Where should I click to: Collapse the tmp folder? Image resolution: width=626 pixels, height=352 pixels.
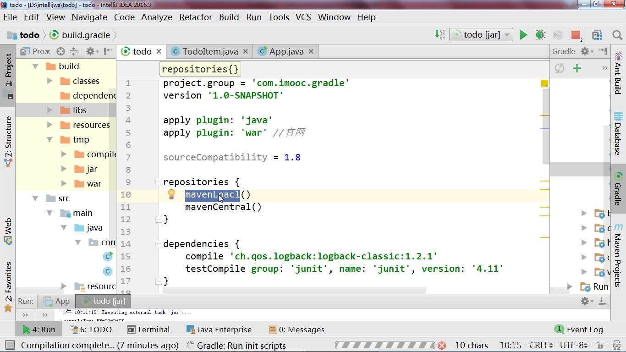(x=49, y=140)
